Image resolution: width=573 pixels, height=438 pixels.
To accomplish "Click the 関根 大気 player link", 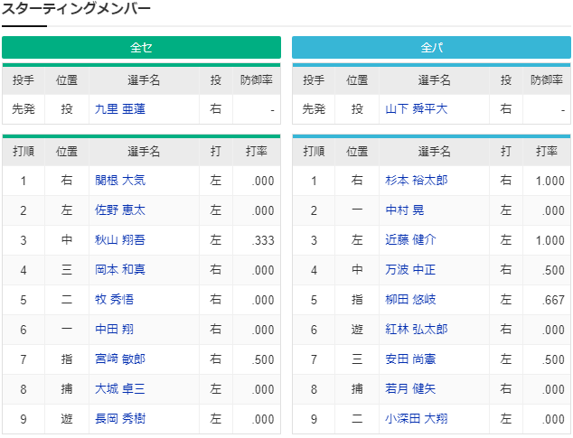I will click(120, 180).
